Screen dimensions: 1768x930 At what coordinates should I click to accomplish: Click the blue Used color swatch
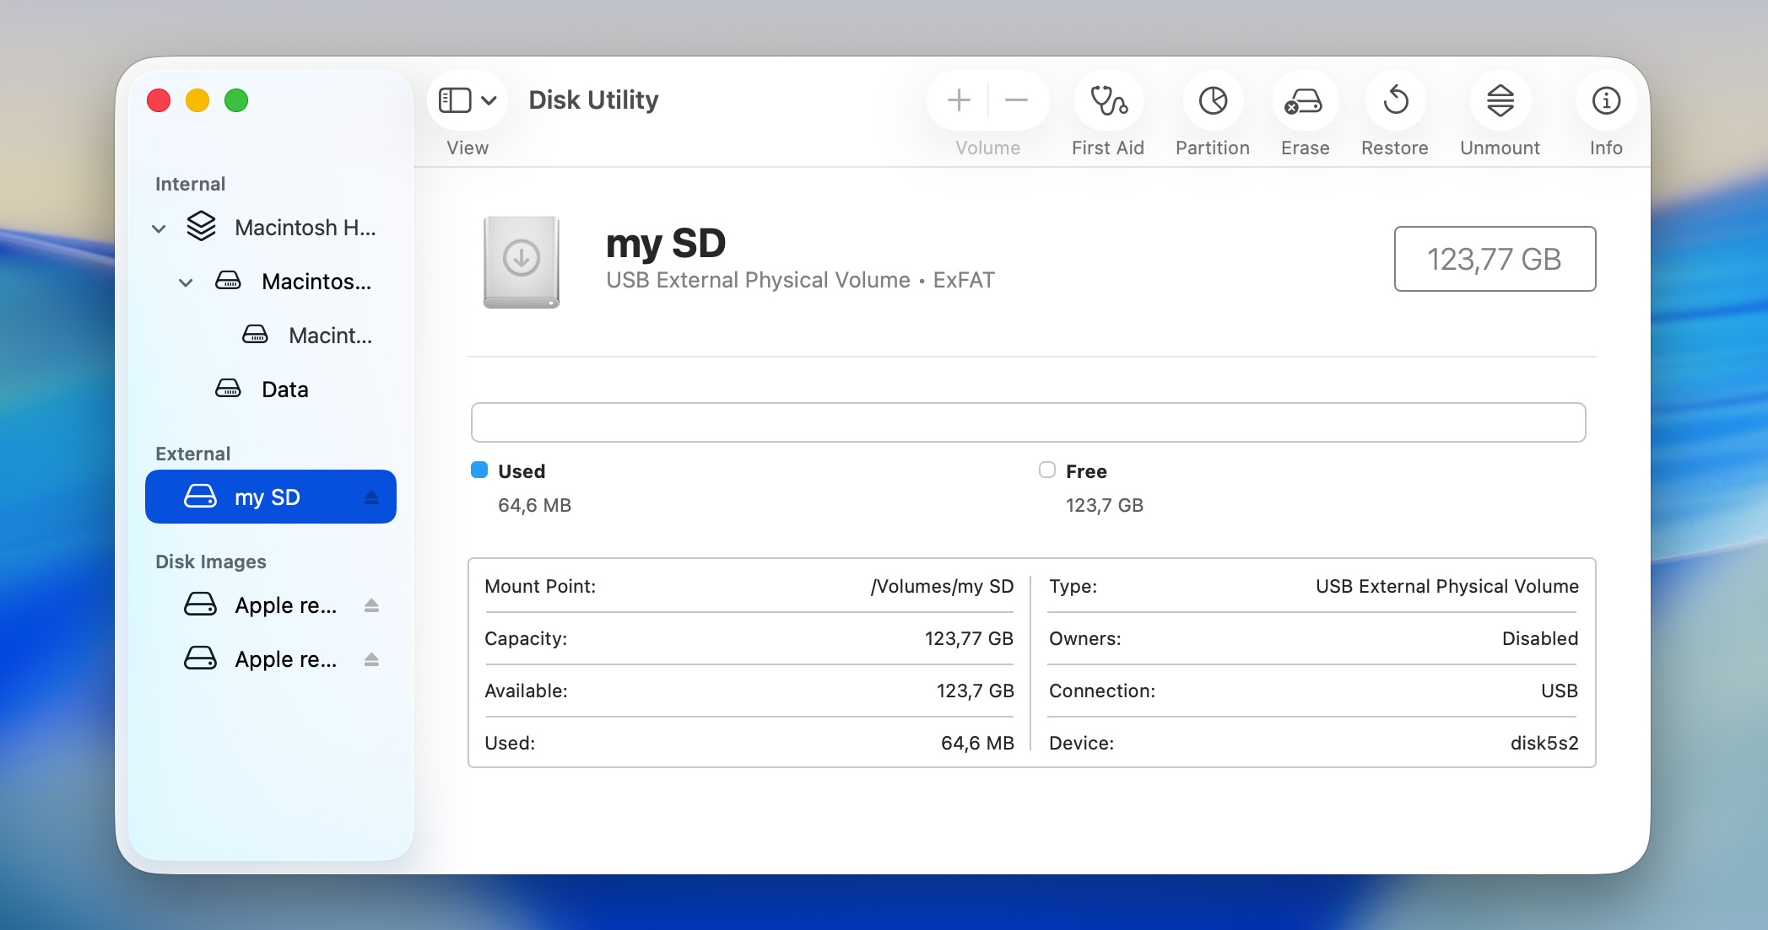point(479,470)
